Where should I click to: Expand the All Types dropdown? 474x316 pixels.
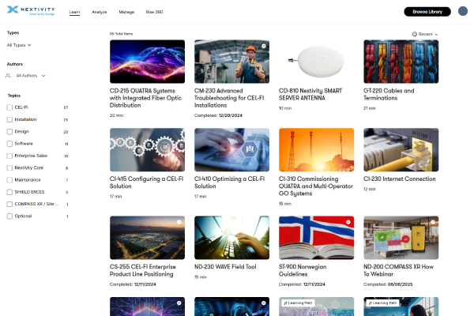pos(20,46)
